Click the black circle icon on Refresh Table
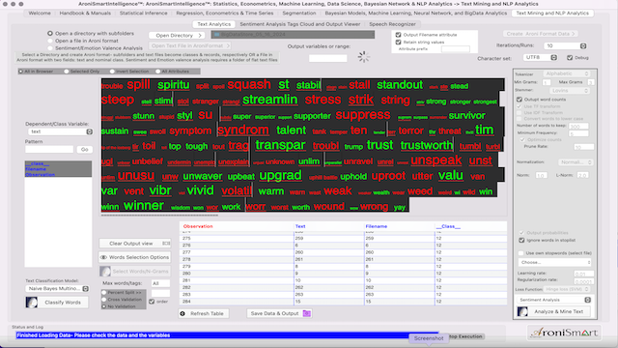618x348 pixels. [183, 313]
